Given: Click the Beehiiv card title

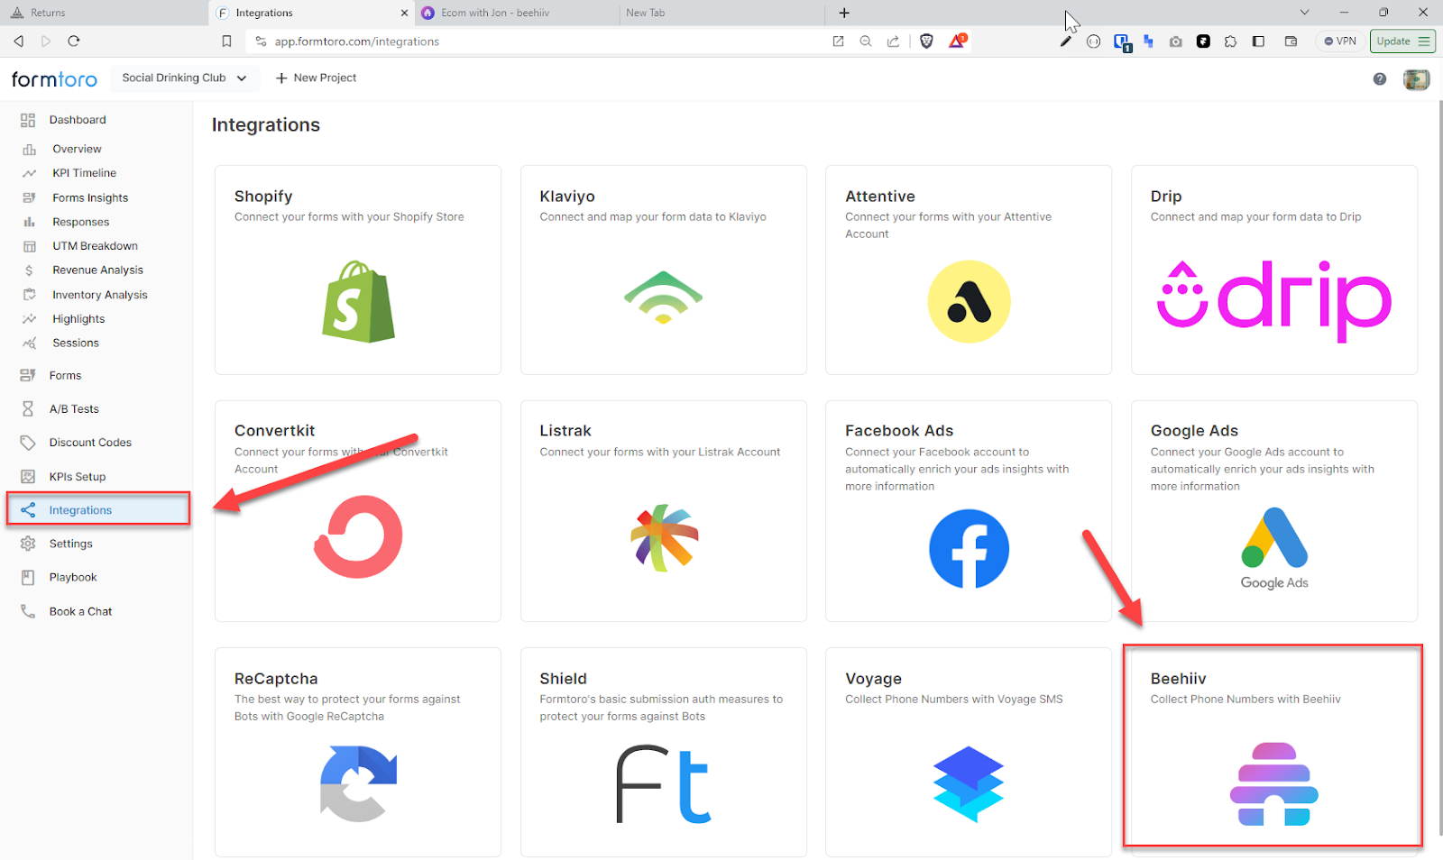Looking at the screenshot, I should pos(1178,679).
